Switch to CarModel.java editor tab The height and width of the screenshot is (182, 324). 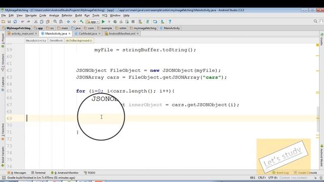pos(88,34)
